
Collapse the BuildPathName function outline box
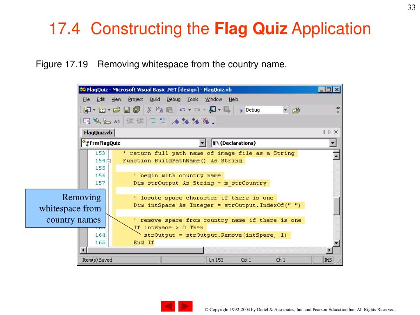(x=109, y=161)
